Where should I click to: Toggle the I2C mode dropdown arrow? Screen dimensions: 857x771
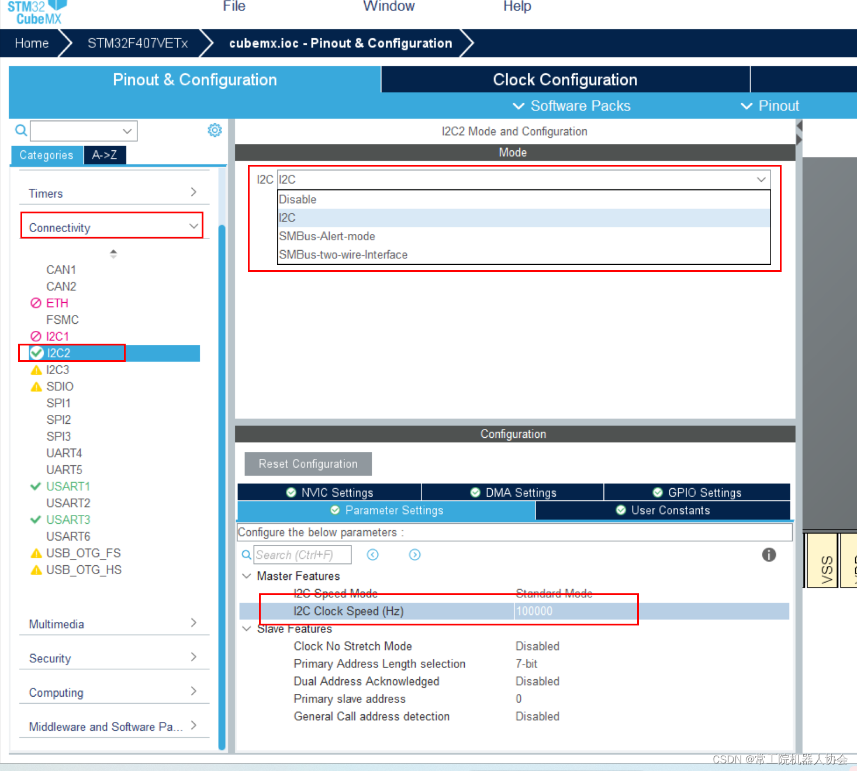coord(761,179)
